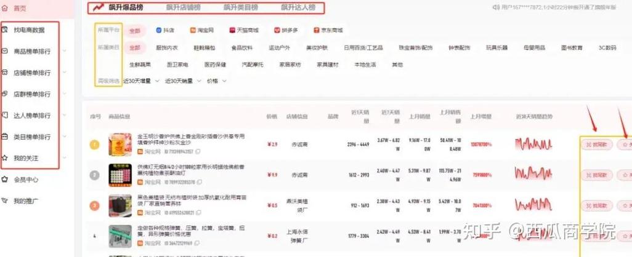Copy the ID of the 定做各种规格弹簧 product

(198, 243)
